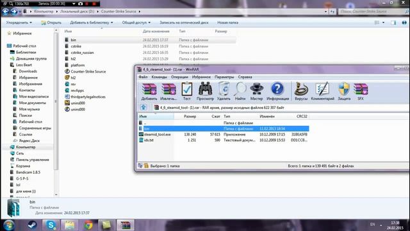This screenshot has height=231, width=410.
Task: Open the Избранное menu in WinRAR
Action: [x=201, y=77]
